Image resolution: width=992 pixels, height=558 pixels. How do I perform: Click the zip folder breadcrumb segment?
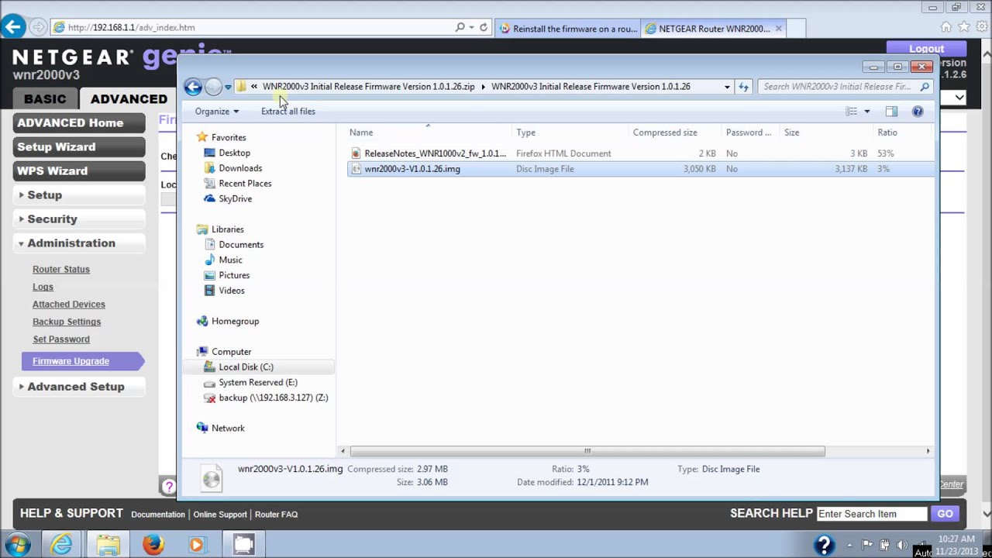pos(368,87)
